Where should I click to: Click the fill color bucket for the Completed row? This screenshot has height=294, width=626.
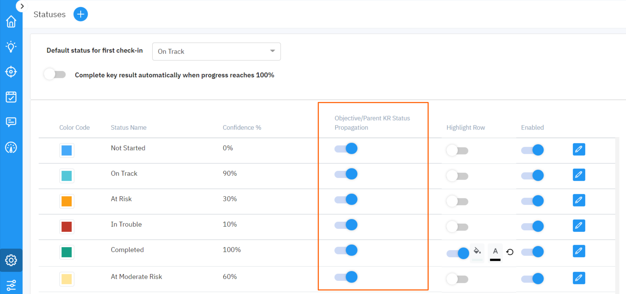pyautogui.click(x=477, y=251)
